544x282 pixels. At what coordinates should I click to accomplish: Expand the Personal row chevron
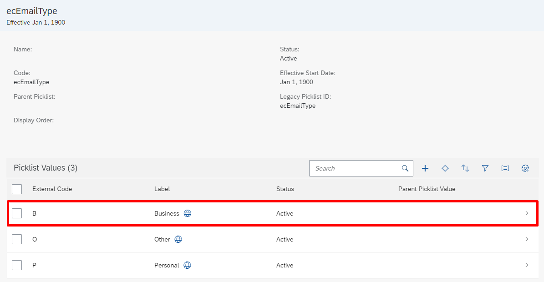pyautogui.click(x=527, y=265)
